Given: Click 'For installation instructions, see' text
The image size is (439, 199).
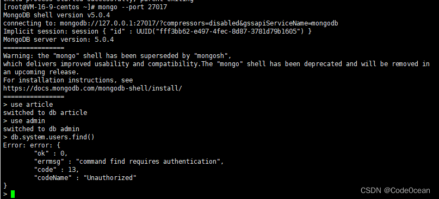Looking at the screenshot, I should (x=68, y=80).
